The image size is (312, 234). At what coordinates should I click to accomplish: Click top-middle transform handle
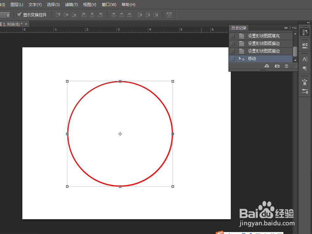120,81
